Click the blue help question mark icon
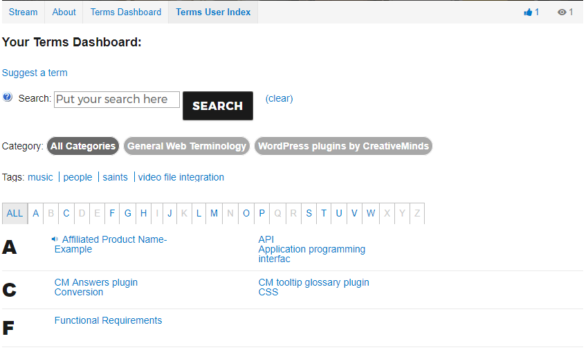588x350 pixels. [8, 98]
